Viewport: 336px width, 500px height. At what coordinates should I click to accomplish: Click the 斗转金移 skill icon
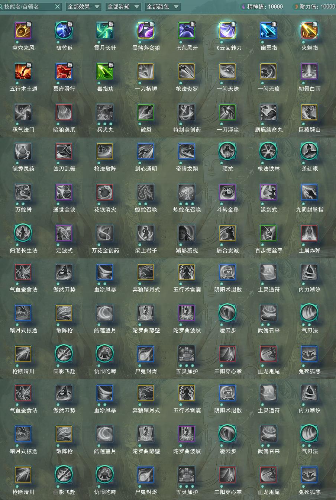[228, 192]
